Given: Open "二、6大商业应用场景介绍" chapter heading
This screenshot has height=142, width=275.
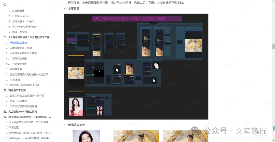Looking at the screenshot, I should coord(28,37).
